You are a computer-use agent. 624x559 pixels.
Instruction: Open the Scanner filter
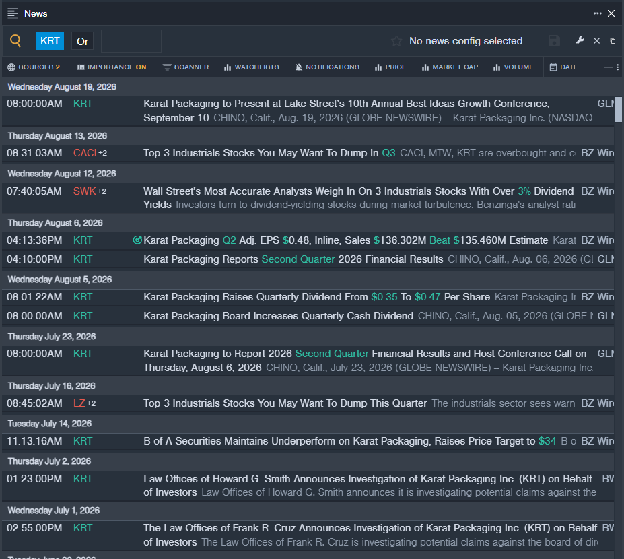(x=186, y=67)
